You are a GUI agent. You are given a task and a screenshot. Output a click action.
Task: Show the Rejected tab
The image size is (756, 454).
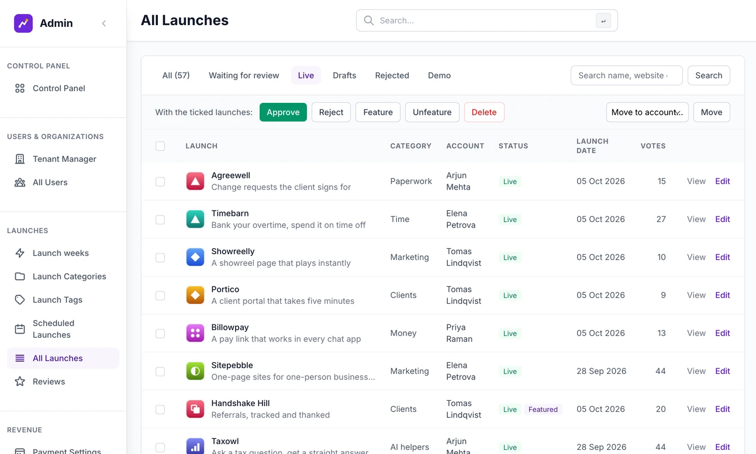[392, 75]
